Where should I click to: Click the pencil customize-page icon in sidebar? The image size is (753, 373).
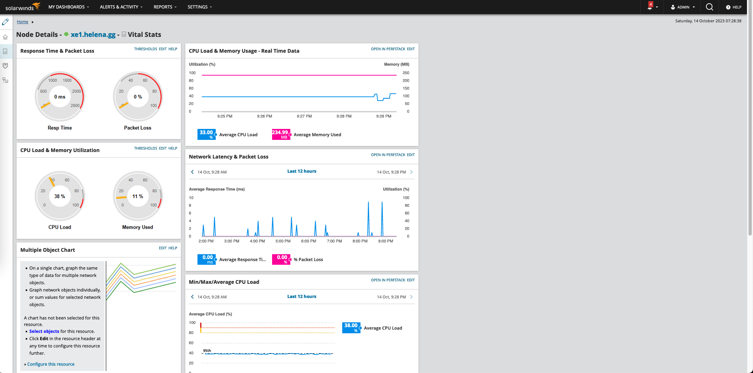pos(5,22)
